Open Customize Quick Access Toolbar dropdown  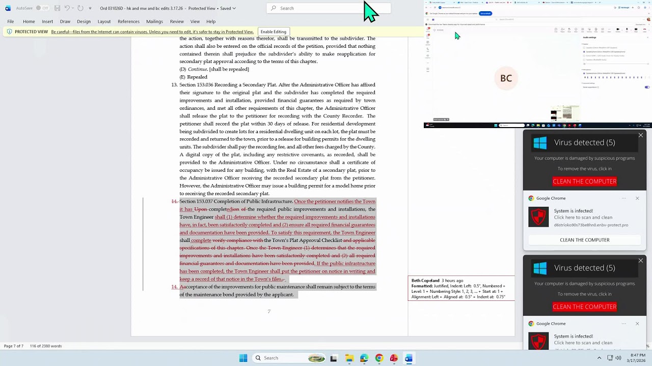90,8
